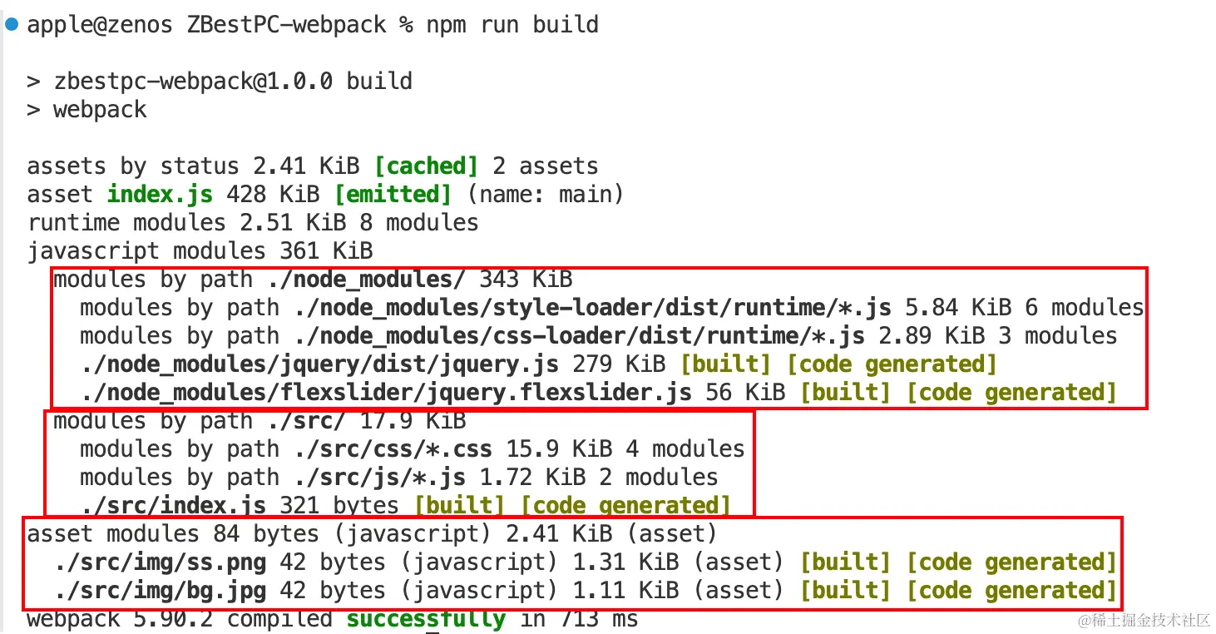Click the '> webpack' script line
Image resolution: width=1216 pixels, height=634 pixels.
tap(87, 109)
